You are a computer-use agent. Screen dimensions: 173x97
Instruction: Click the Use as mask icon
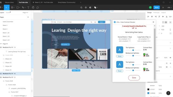90,8
